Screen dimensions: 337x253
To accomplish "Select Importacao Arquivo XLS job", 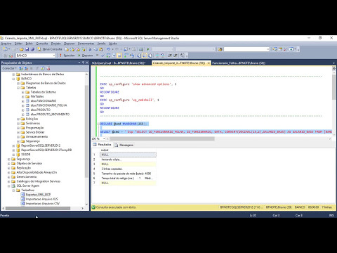I will (42, 199).
